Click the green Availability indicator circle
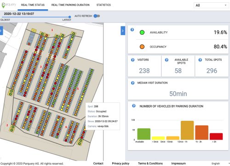The image size is (230, 166). click(142, 32)
